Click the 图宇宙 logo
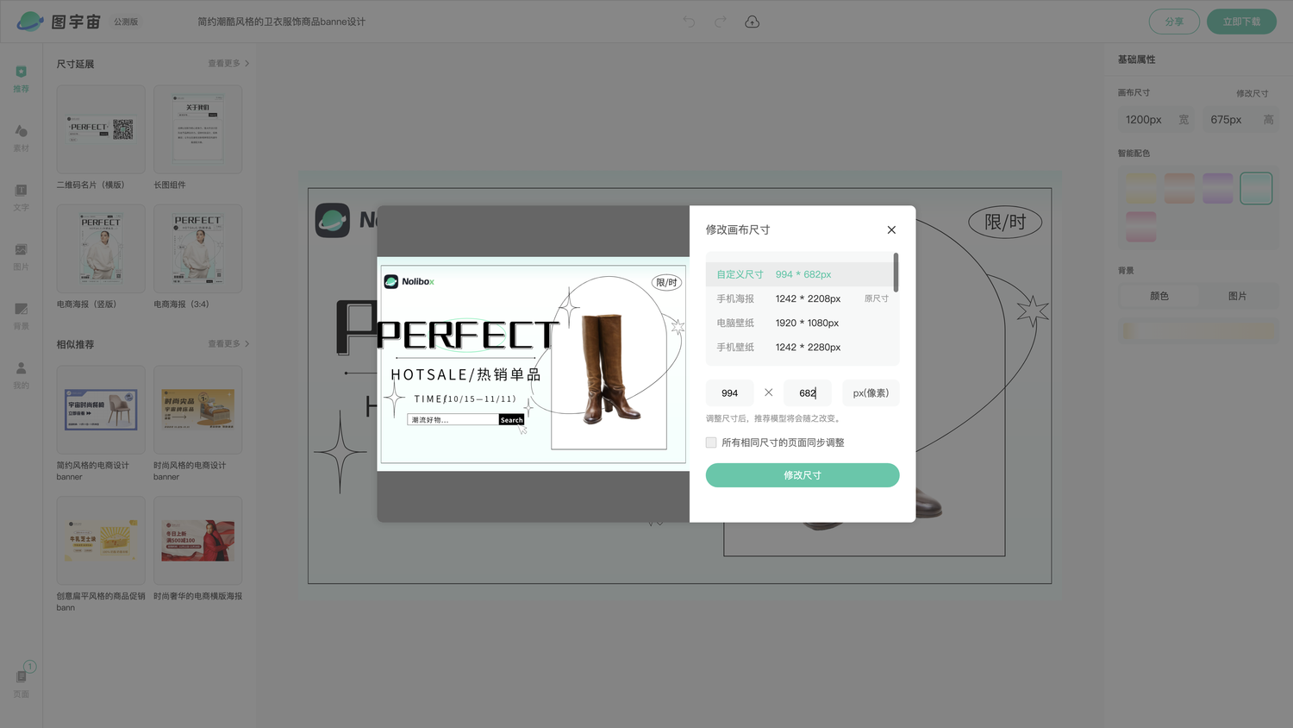This screenshot has height=728, width=1293. click(59, 22)
